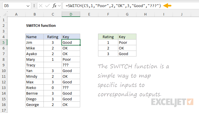
Task: Select column G header
Action: click(127, 14)
